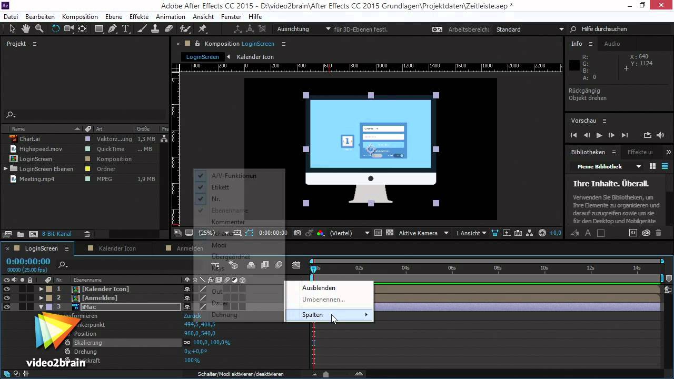This screenshot has height=379, width=674.
Task: Select the Clone Stamp tool
Action: coord(156,29)
